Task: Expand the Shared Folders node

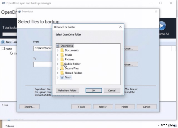Action: click(58, 73)
